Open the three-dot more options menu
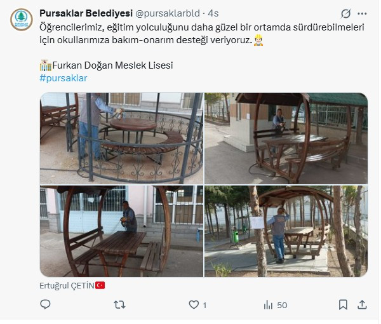381x324 pixels. (362, 13)
